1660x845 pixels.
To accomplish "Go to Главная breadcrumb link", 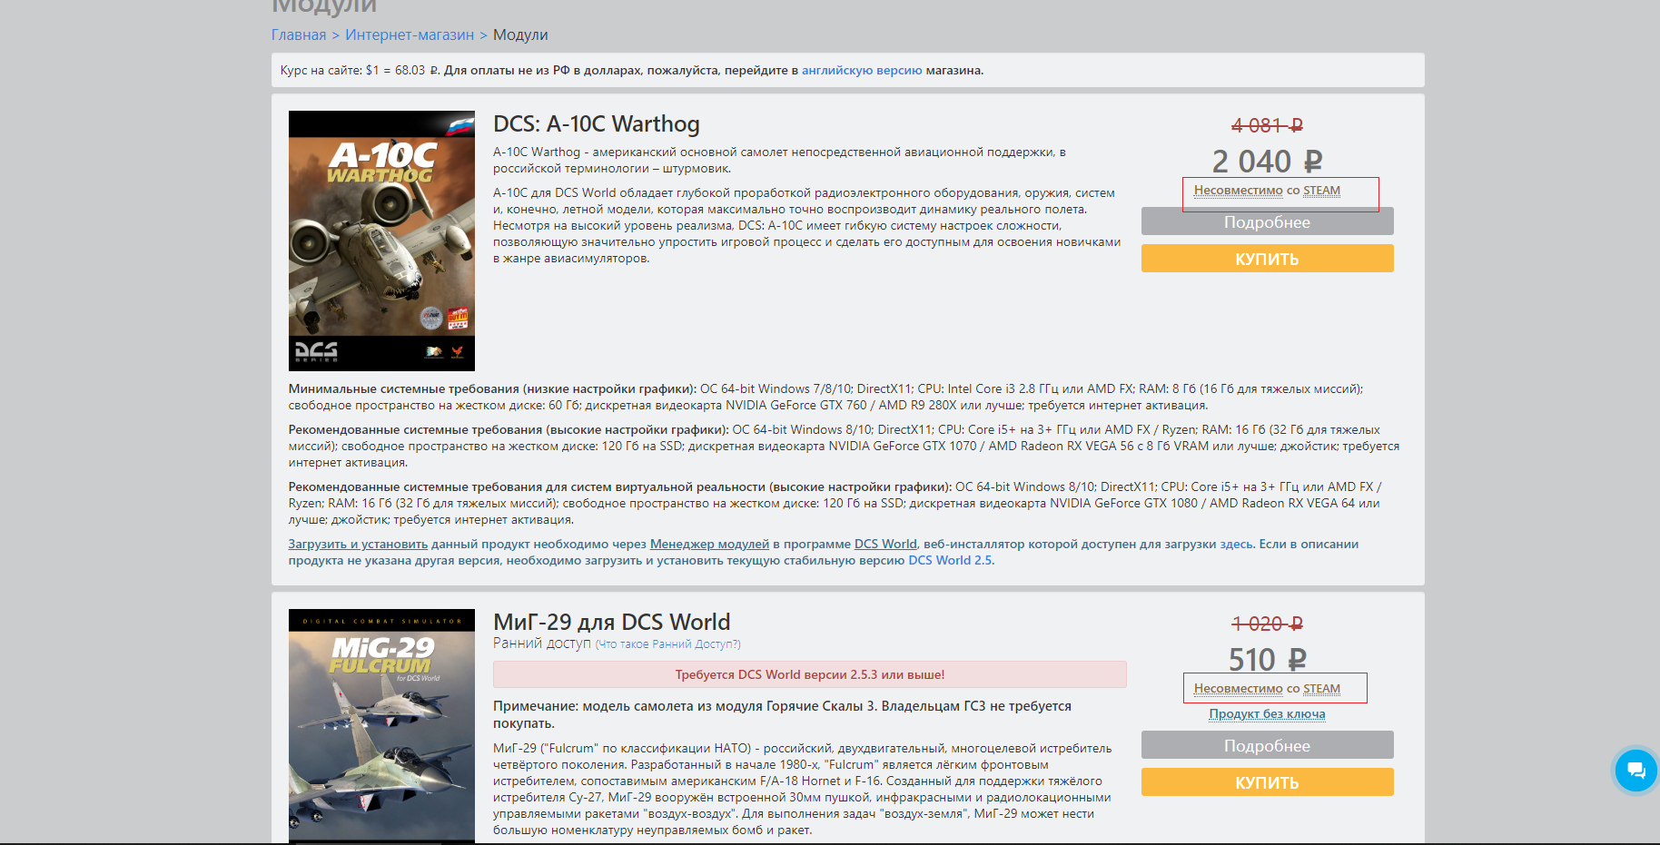I will (299, 35).
